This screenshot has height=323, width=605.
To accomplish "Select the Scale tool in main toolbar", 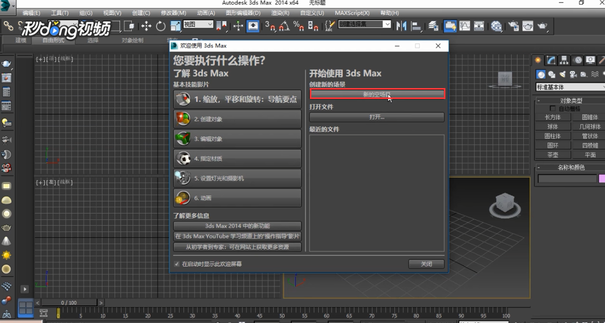I will 176,26.
